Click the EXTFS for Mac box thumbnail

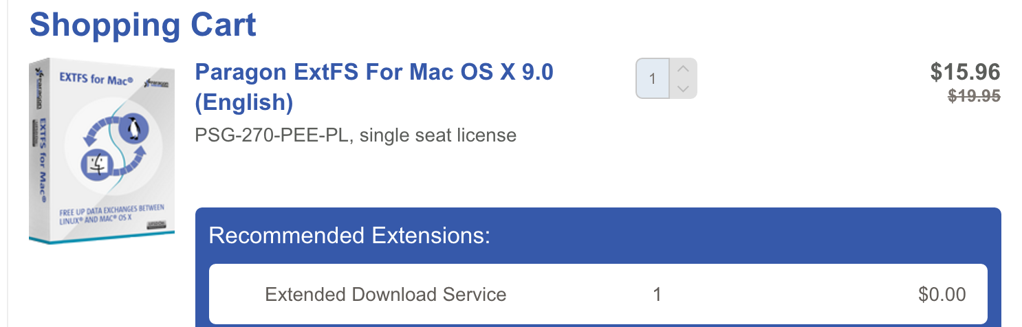102,151
